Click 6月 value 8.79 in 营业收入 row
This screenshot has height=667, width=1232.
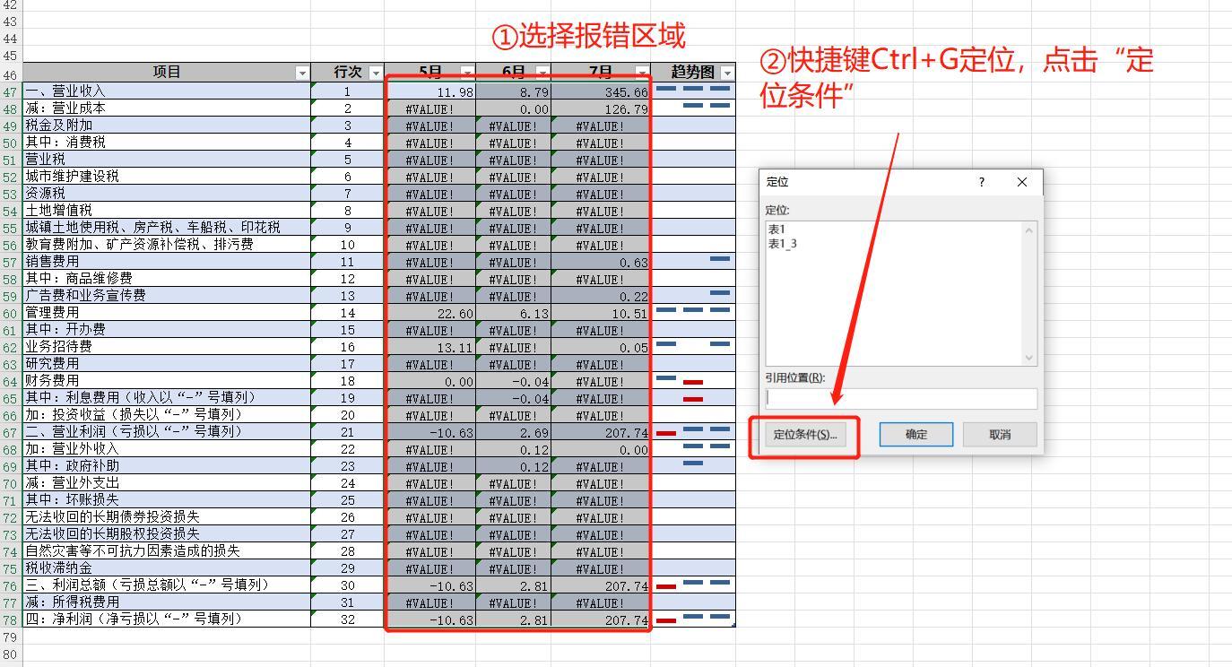[x=513, y=91]
